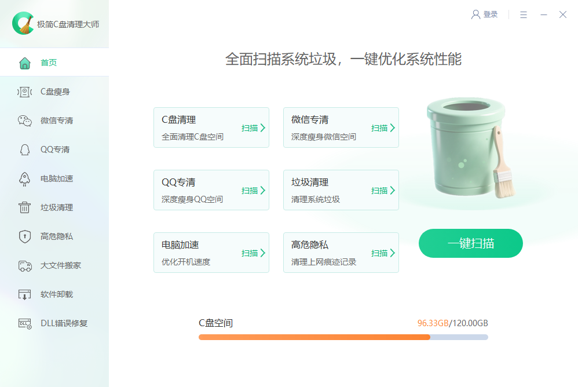Click the C盘瘦身 disk icon
Image resolution: width=578 pixels, height=387 pixels.
click(25, 92)
